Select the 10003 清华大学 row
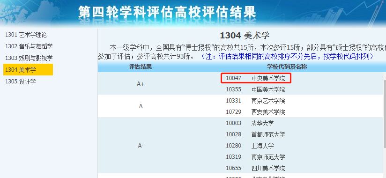Screen dimensions: 386x178 (x=250, y=123)
